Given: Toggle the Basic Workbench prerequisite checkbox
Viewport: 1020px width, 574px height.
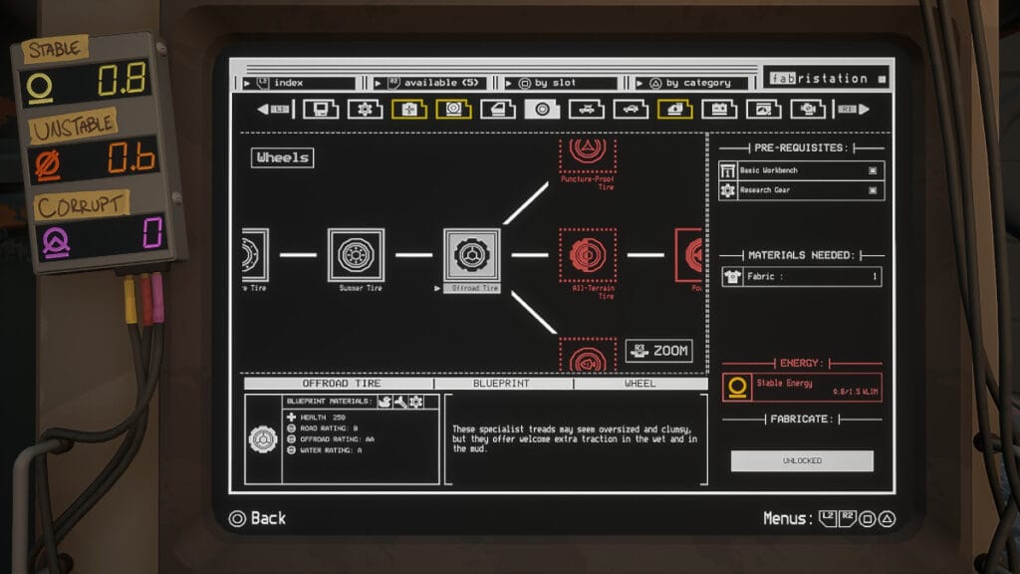Looking at the screenshot, I should (873, 170).
